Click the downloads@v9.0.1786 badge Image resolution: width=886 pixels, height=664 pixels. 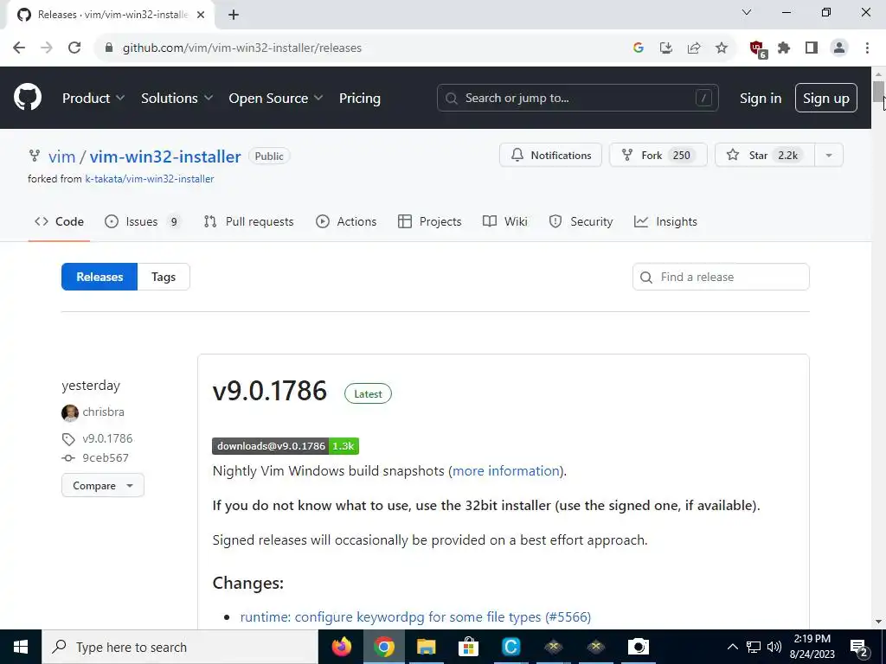[286, 446]
